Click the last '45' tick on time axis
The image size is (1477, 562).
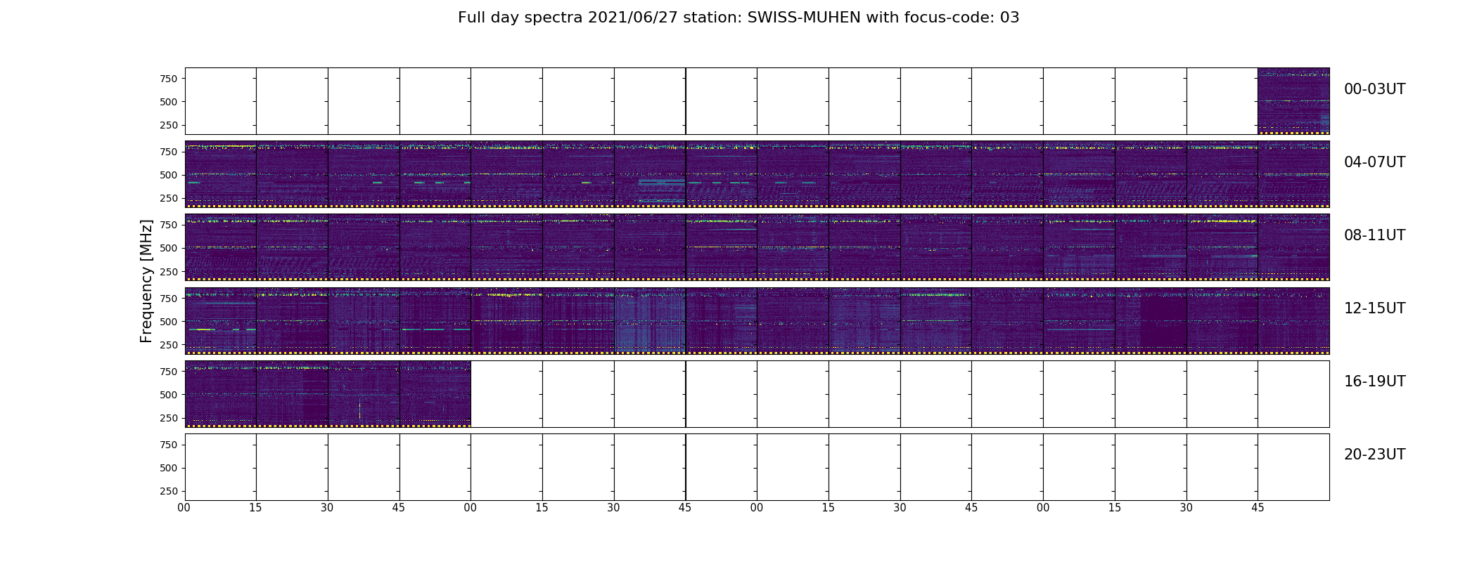(1258, 508)
